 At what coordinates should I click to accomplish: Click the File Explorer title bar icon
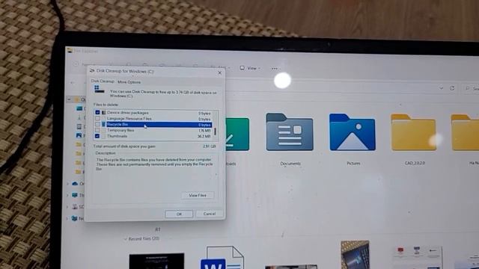[x=70, y=50]
